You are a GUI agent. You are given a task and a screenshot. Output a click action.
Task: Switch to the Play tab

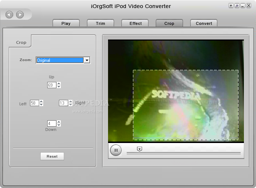click(66, 23)
